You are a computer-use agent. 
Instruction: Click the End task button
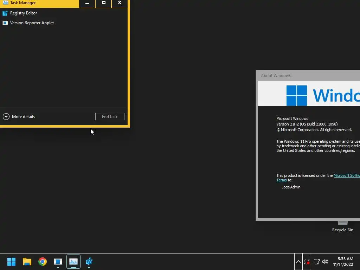[x=110, y=117]
